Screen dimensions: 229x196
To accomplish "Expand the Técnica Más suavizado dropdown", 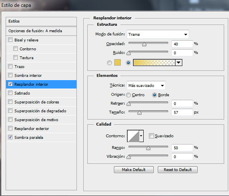I will (x=146, y=85).
